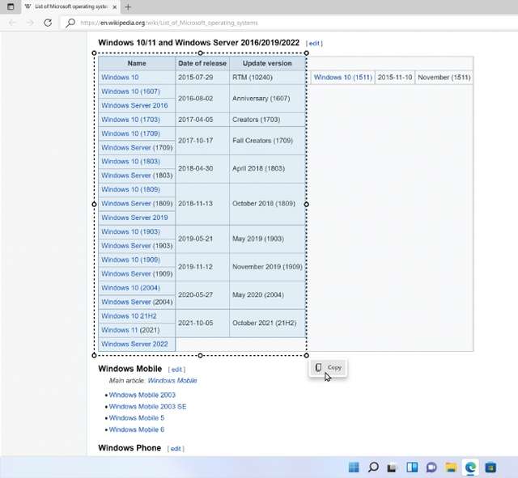Click the October 2021 (21H2) cell
This screenshot has width=518, height=478.
(x=267, y=323)
